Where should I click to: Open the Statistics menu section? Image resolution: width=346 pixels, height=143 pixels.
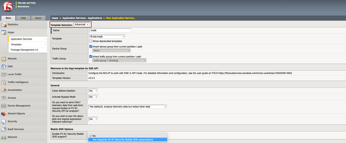coord(24,25)
